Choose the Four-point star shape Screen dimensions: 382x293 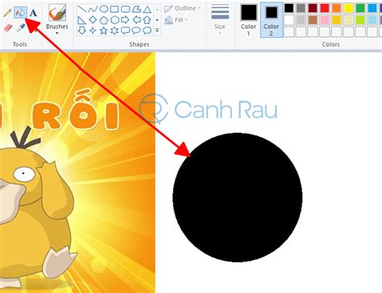click(93, 31)
